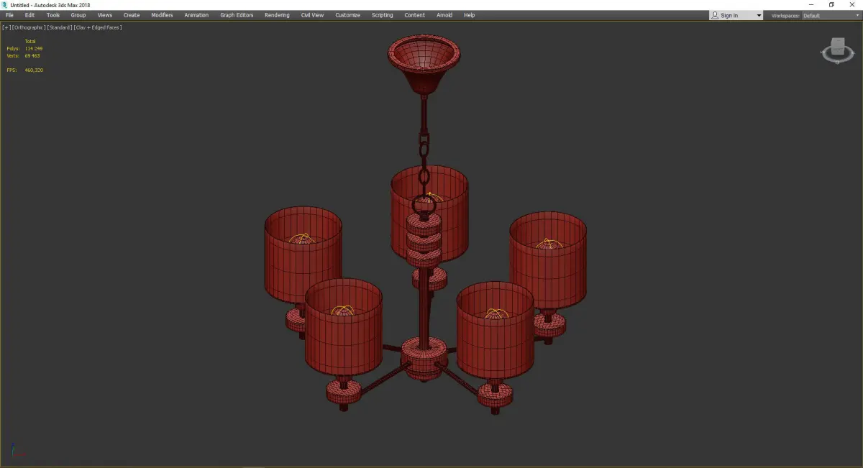Click the FPS value 460,320
This screenshot has width=863, height=468.
pos(34,70)
